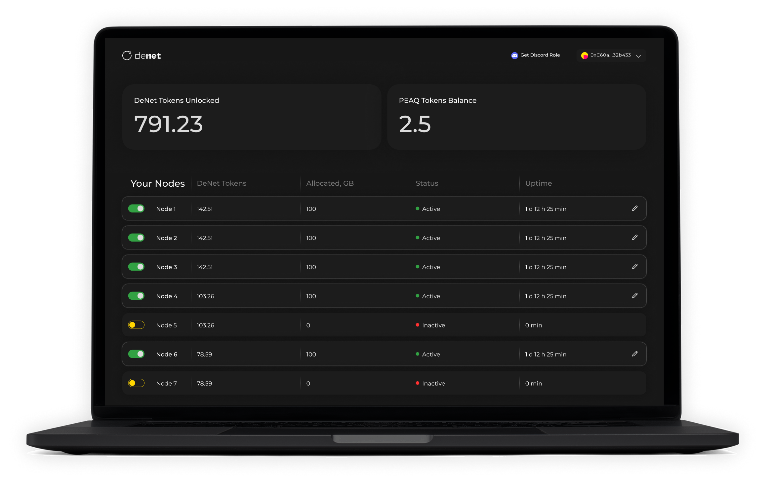Screen dimensions: 769x490
Task: Open the 0xC60a...32b433 account menu
Action: [x=610, y=55]
